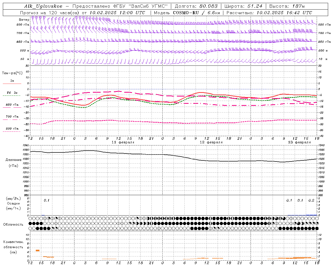Click the "(км)" convective height unit label
This screenshot has height=265, width=332.
click(x=13, y=252)
